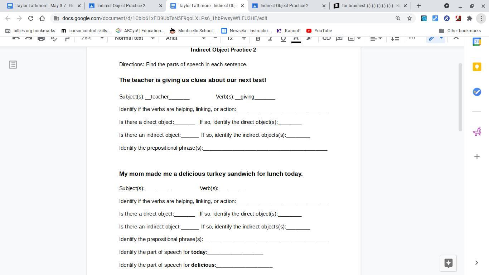Image resolution: width=489 pixels, height=275 pixels.
Task: Insert an image from the toolbar
Action: coord(351,38)
